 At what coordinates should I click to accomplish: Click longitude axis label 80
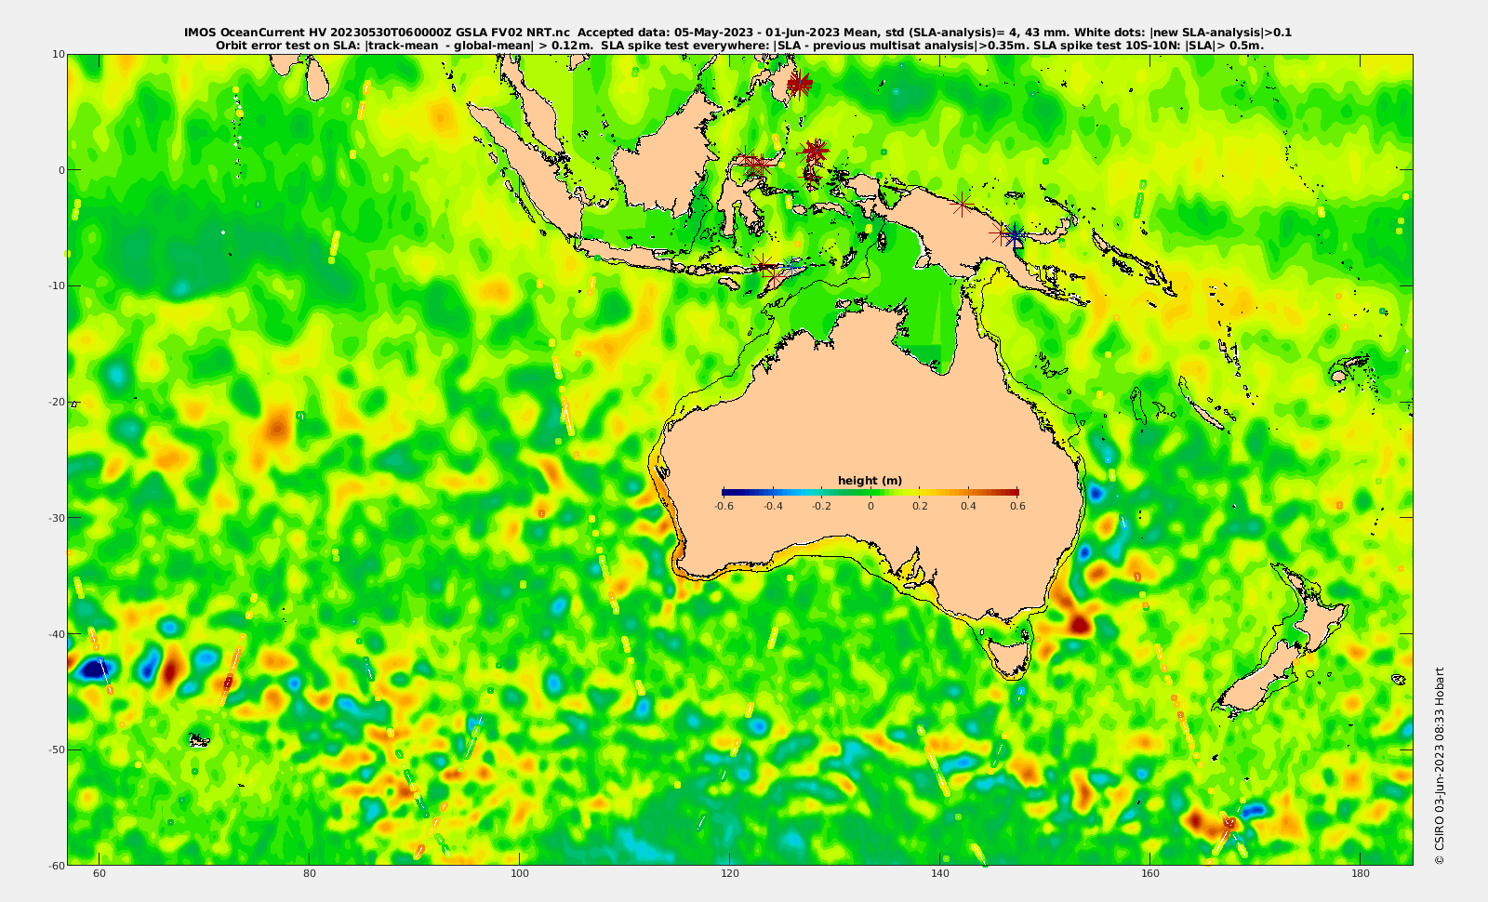click(x=310, y=874)
